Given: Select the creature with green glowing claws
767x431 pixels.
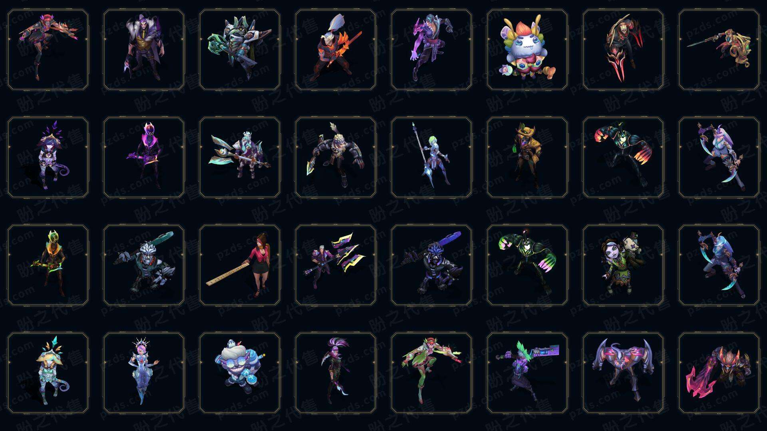Looking at the screenshot, I should pos(527,265).
